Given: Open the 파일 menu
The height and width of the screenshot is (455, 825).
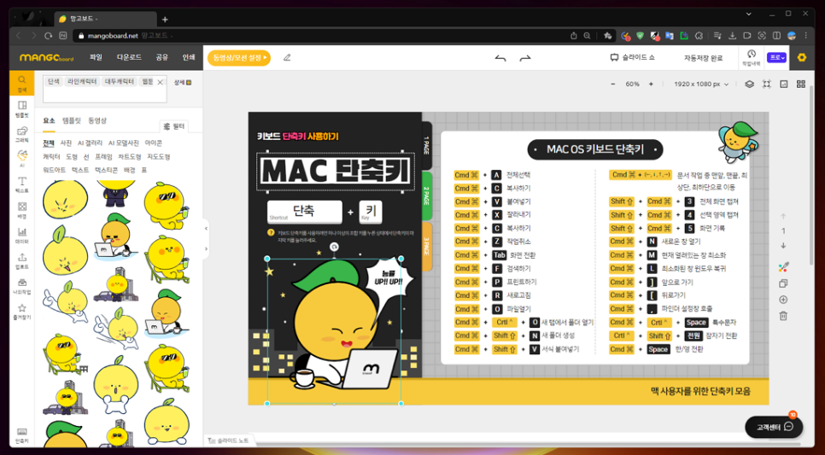Looking at the screenshot, I should pos(96,57).
